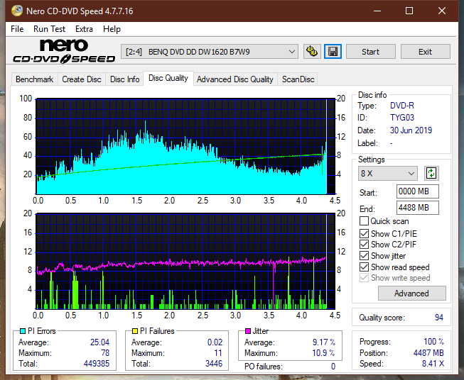Switch to the ScanDisc tab

click(x=298, y=79)
